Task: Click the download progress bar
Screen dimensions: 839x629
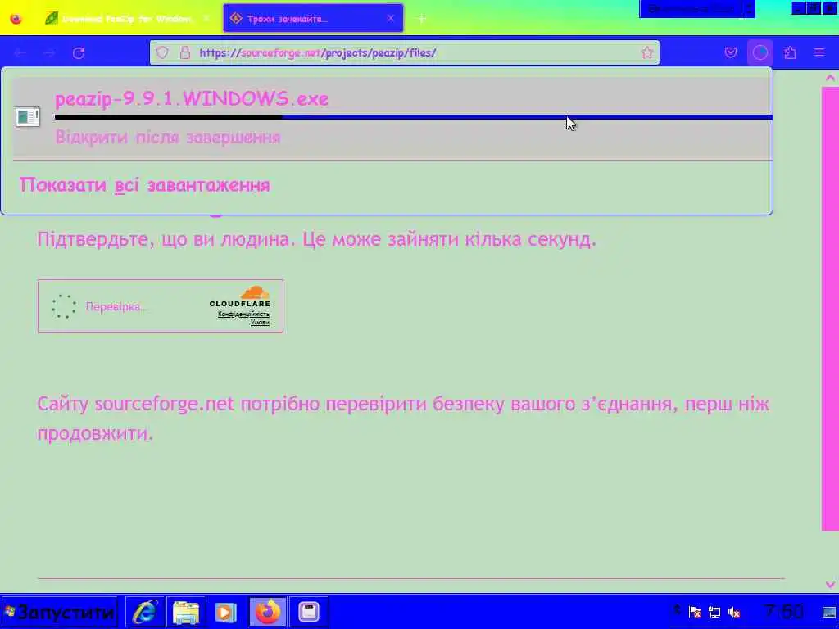Action: click(x=414, y=117)
